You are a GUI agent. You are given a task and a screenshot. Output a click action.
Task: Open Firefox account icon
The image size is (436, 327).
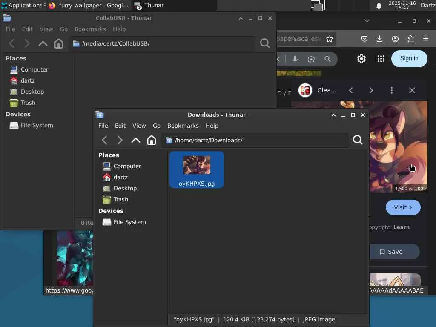pos(395,39)
